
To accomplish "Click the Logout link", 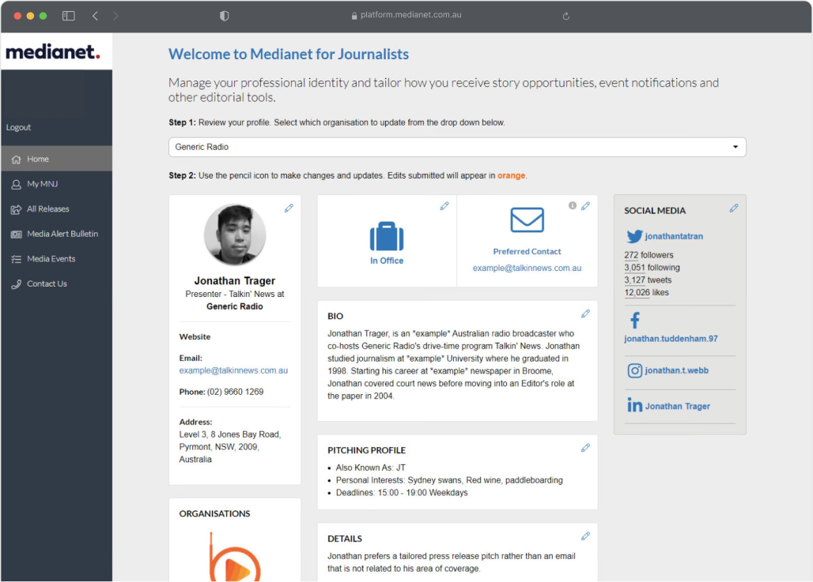I will pyautogui.click(x=19, y=127).
